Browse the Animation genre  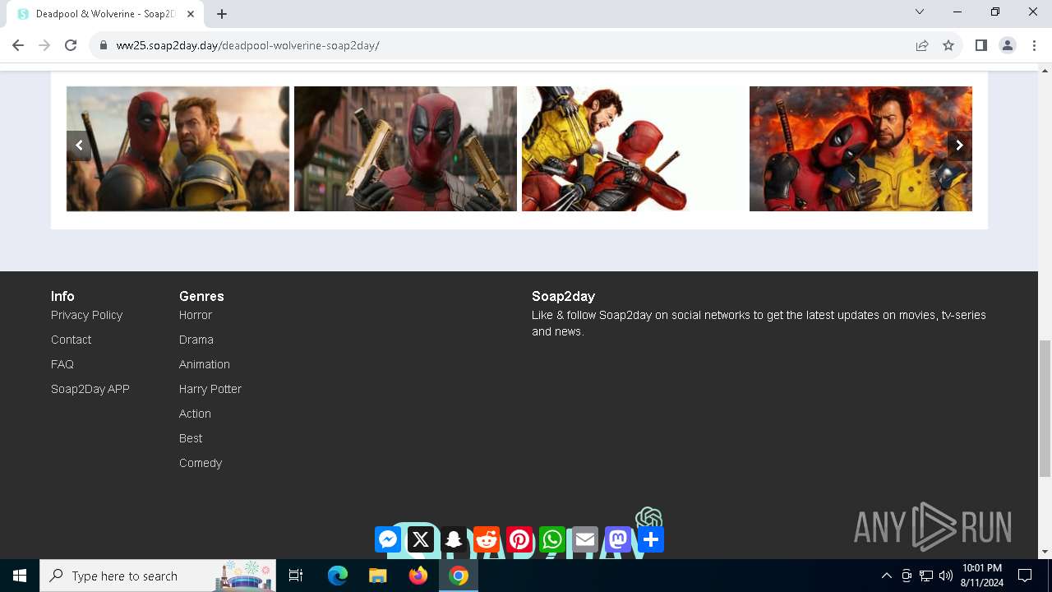pyautogui.click(x=205, y=364)
